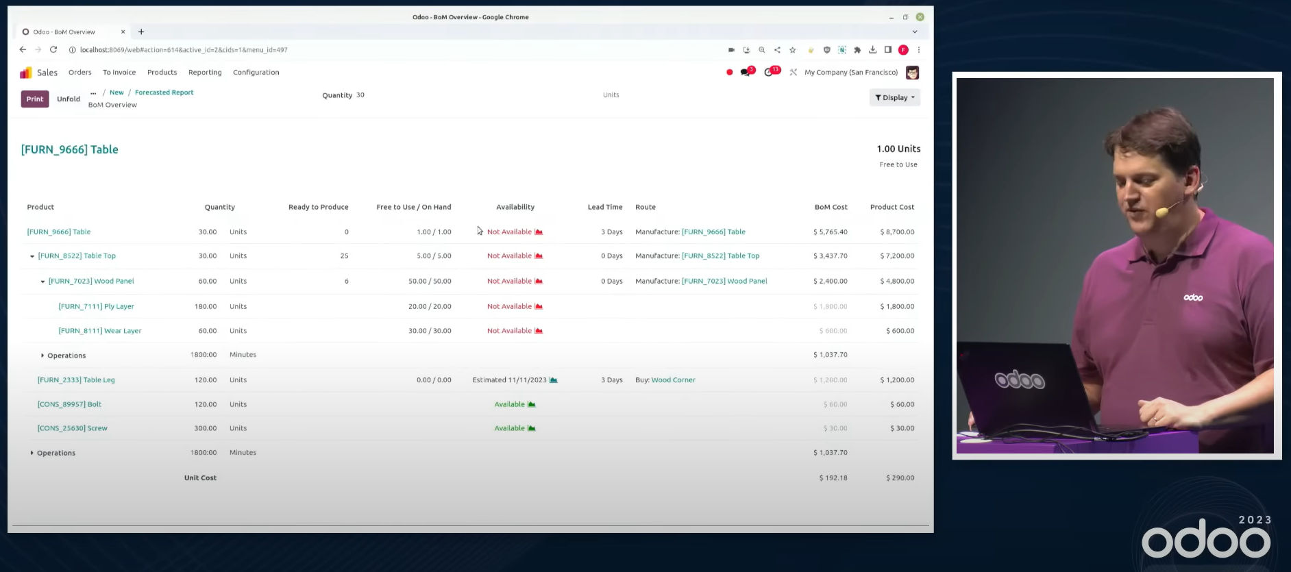Switch company via My Company (San Francisco)
1291x572 pixels.
tap(851, 73)
